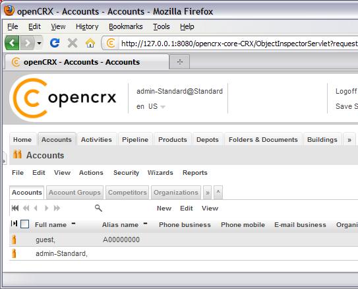Click the stop loading X icon
The width and height of the screenshot is (358, 289).
click(x=73, y=43)
